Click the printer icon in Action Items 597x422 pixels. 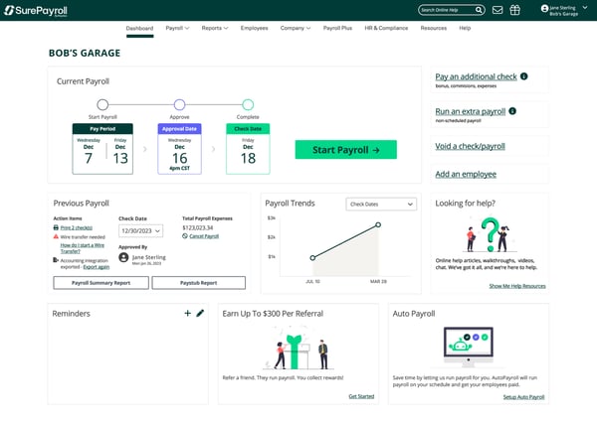click(x=56, y=227)
